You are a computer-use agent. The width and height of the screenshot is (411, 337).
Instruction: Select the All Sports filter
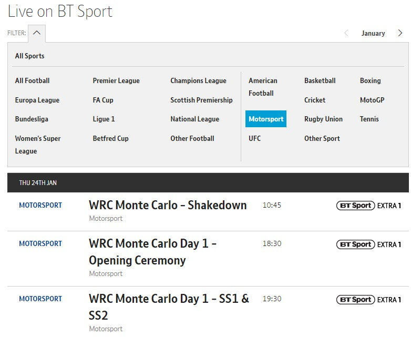(x=29, y=56)
